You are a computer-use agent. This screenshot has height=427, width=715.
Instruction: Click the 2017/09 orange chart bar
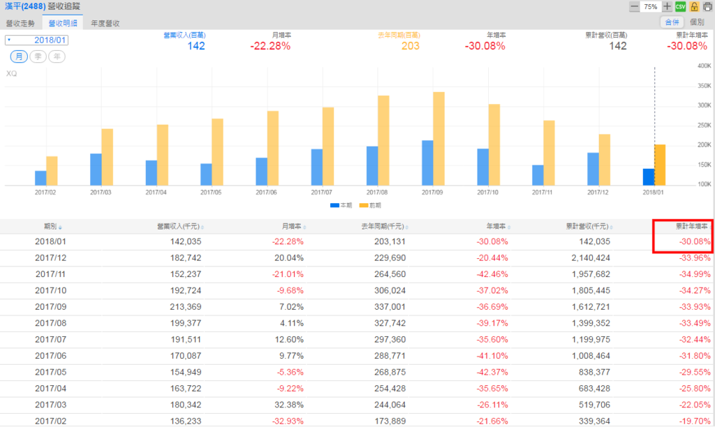pyautogui.click(x=438, y=139)
